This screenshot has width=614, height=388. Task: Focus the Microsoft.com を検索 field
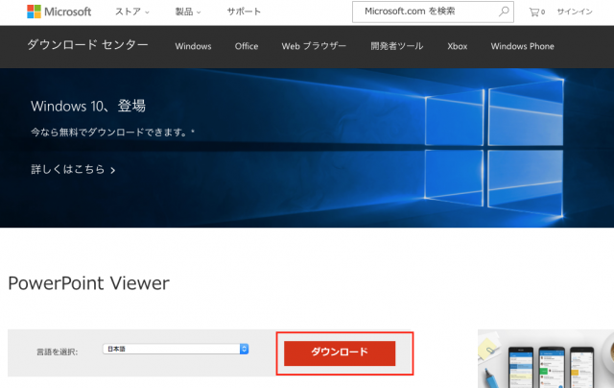[x=422, y=12]
